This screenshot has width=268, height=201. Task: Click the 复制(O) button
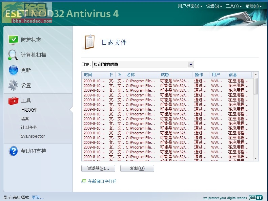[x=137, y=169]
